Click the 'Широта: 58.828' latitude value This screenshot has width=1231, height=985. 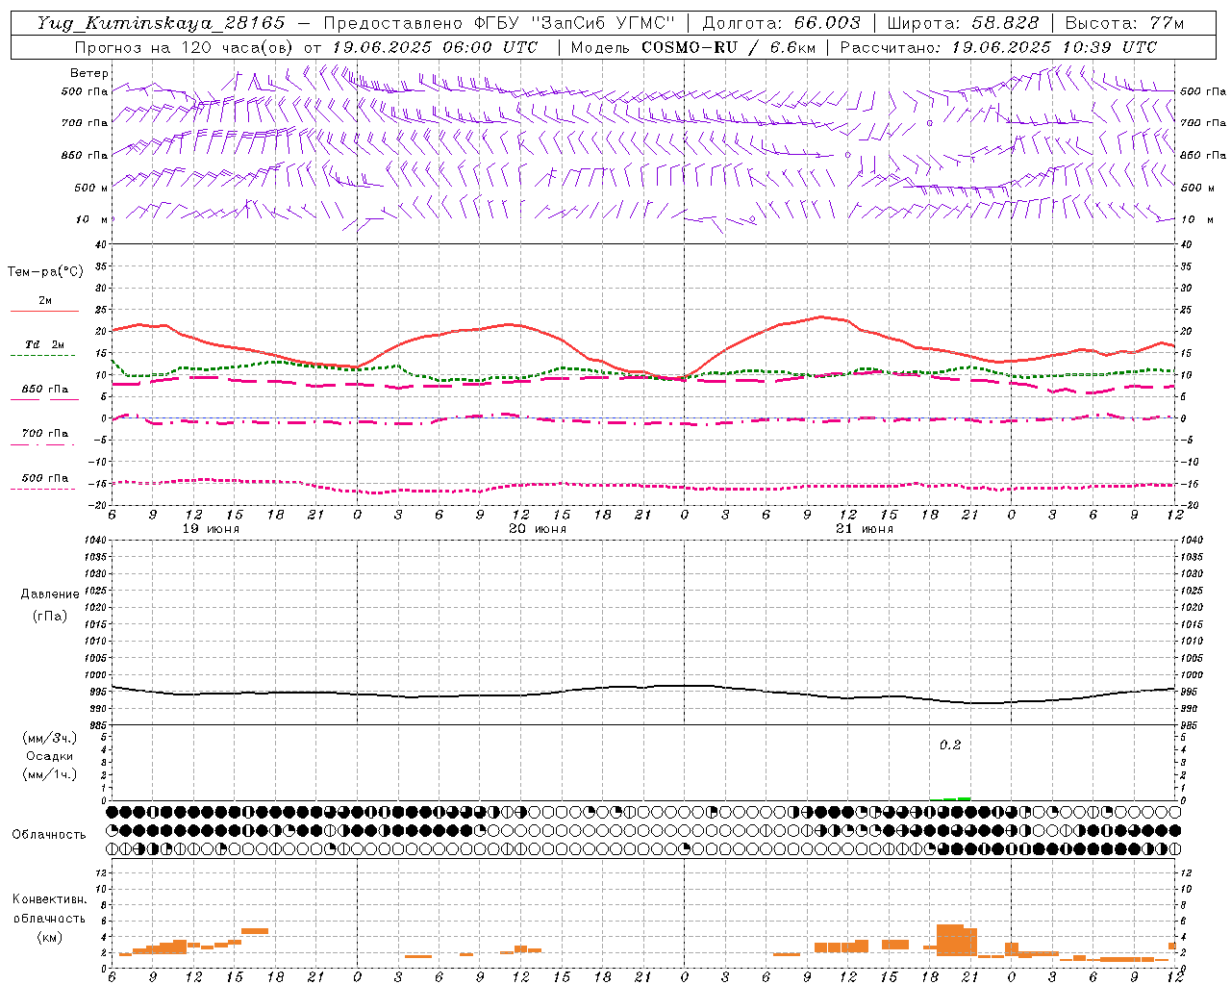963,23
